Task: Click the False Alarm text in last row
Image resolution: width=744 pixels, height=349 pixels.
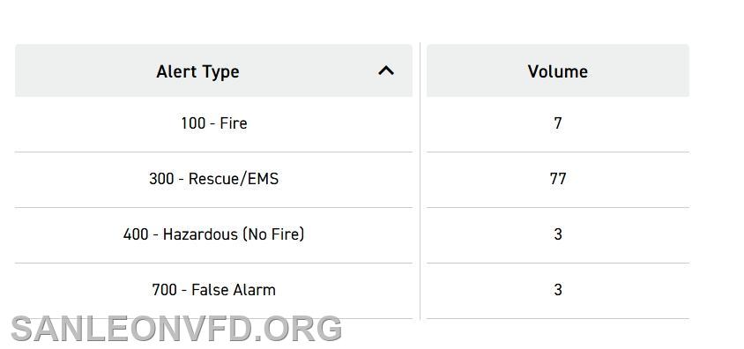Action: coord(234,290)
